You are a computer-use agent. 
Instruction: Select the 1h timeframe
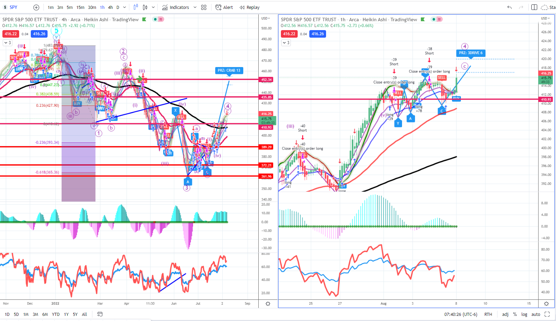[x=102, y=7]
